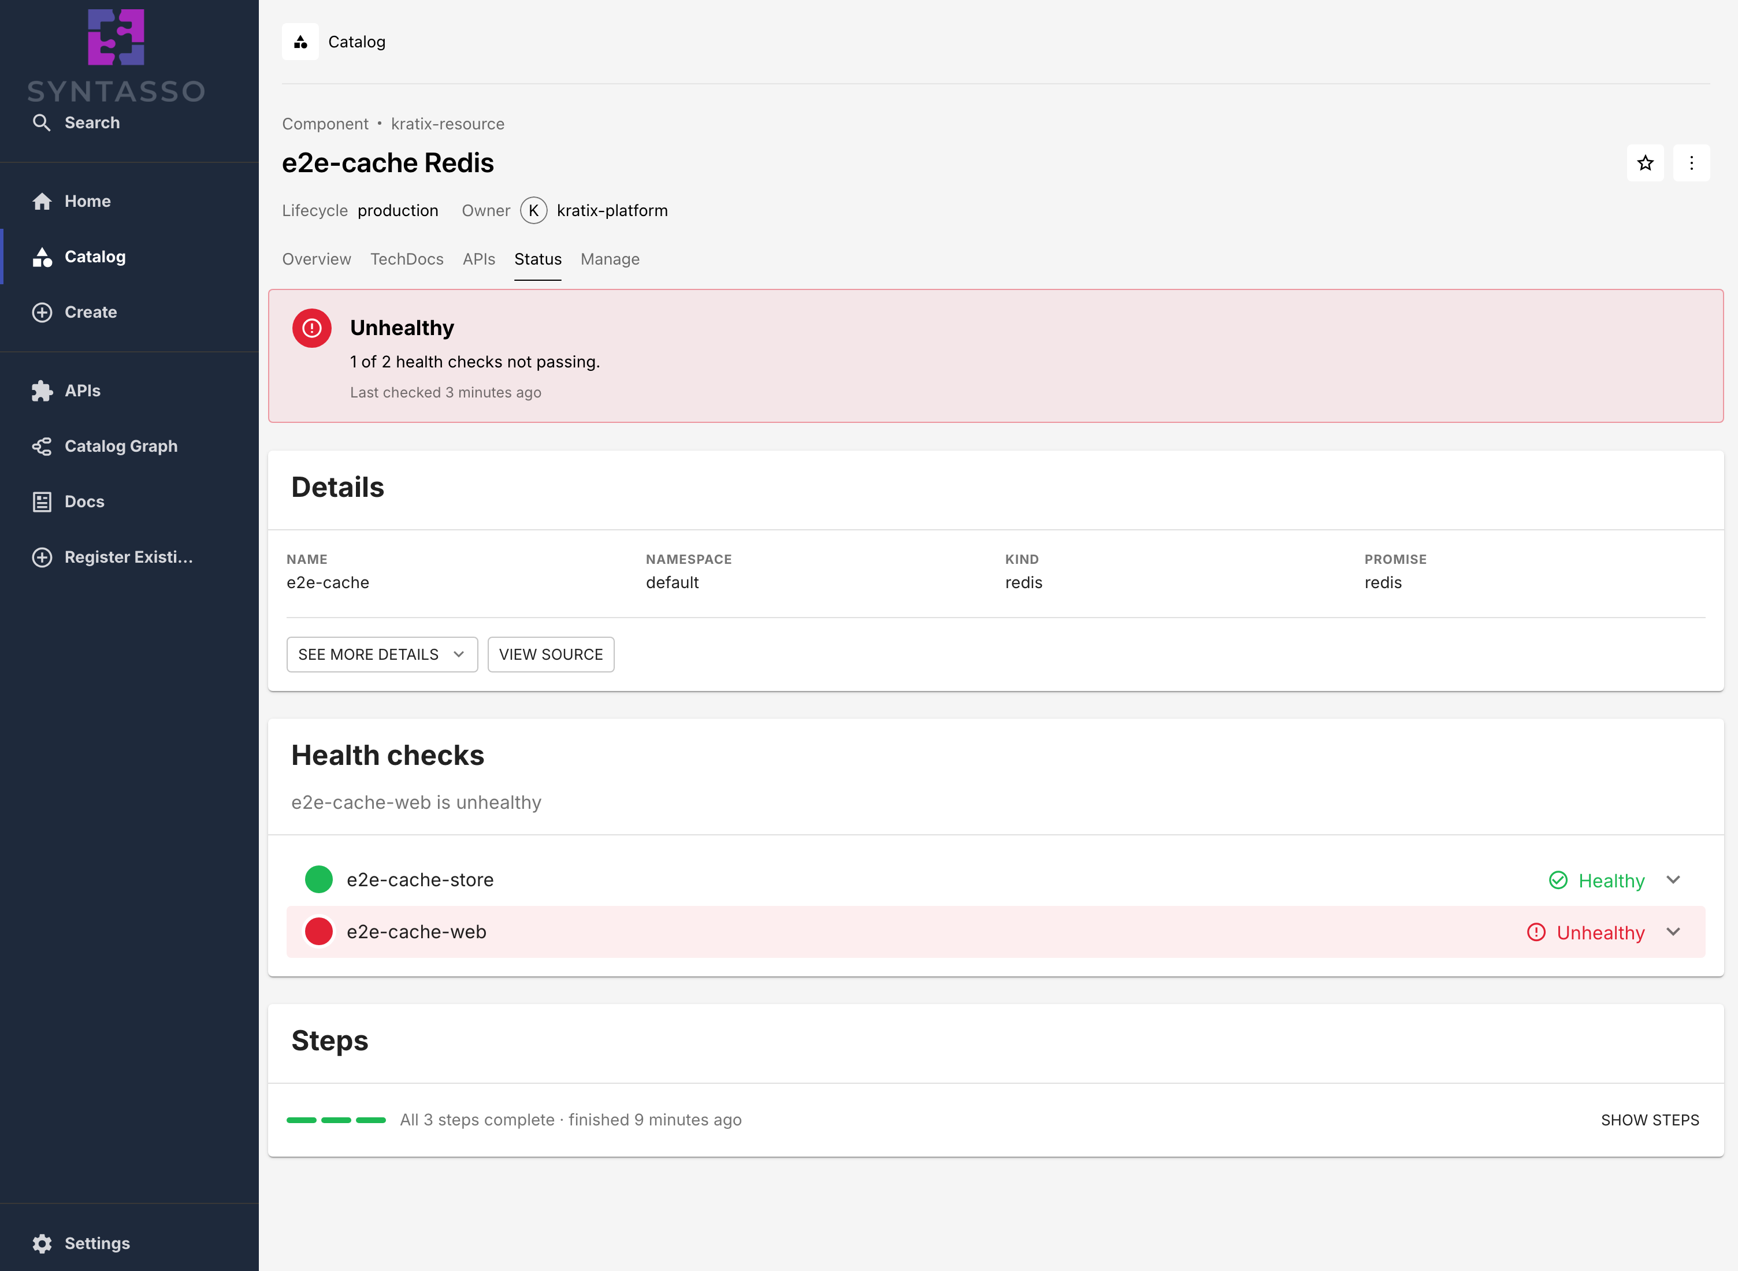Click the 'redis' value under PROMISE
This screenshot has height=1271, width=1738.
click(x=1383, y=582)
